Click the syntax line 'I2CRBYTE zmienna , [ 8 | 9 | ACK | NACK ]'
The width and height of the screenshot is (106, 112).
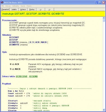point(29,42)
